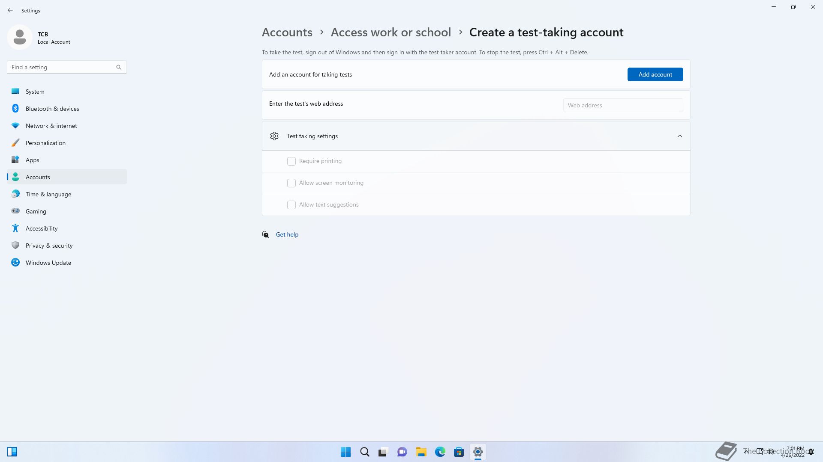Open the Apps category icon
This screenshot has width=823, height=462.
tap(15, 160)
